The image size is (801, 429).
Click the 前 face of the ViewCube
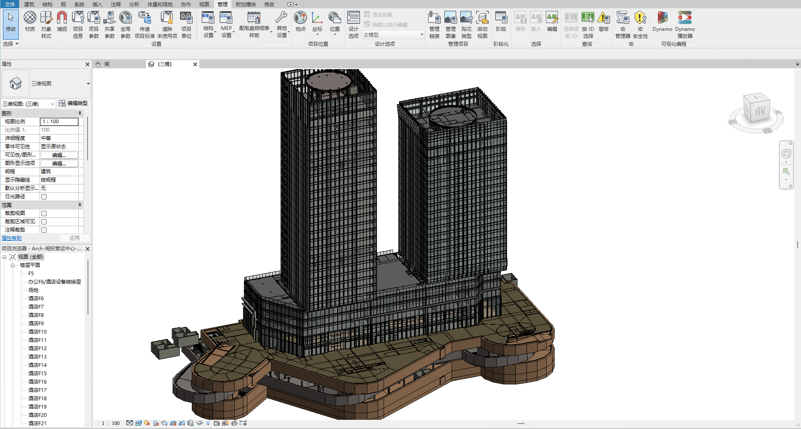coord(760,111)
